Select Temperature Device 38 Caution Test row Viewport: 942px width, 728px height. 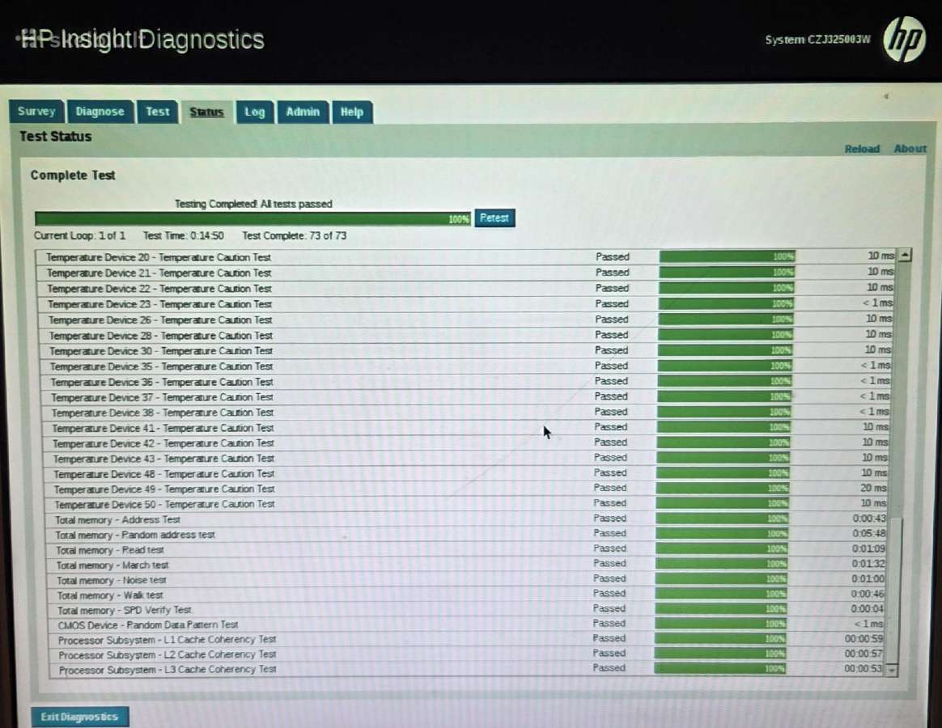pos(466,413)
